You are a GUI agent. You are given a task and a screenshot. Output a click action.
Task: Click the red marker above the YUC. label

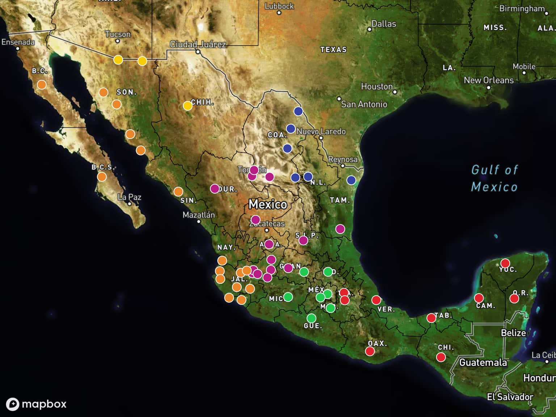pos(505,263)
